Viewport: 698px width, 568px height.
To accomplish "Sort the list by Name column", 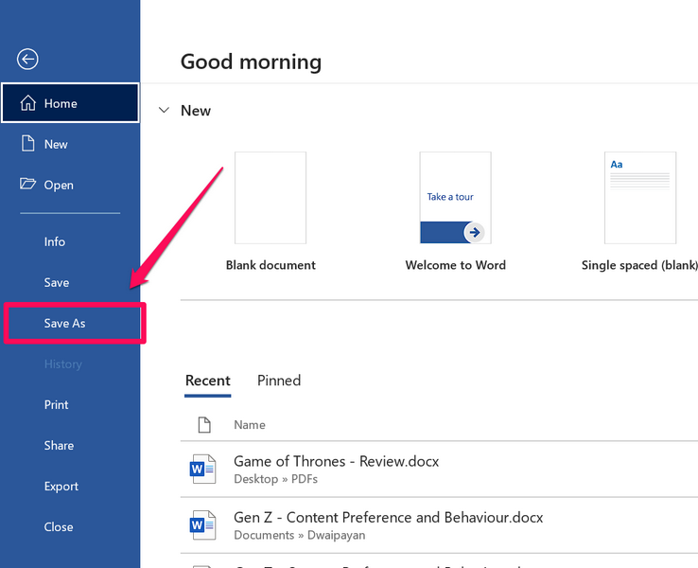I will tap(250, 425).
